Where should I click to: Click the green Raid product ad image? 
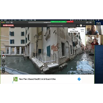(15, 79)
